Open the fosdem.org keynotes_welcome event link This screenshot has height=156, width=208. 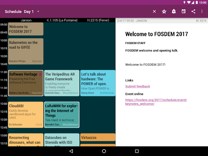[x=156, y=102]
